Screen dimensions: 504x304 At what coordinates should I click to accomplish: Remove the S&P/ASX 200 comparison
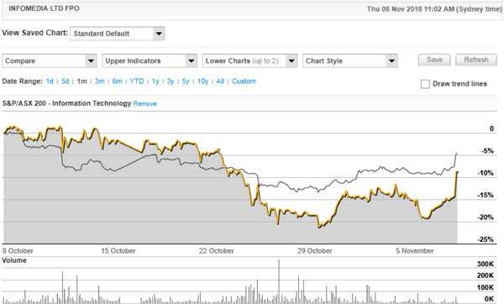(145, 104)
